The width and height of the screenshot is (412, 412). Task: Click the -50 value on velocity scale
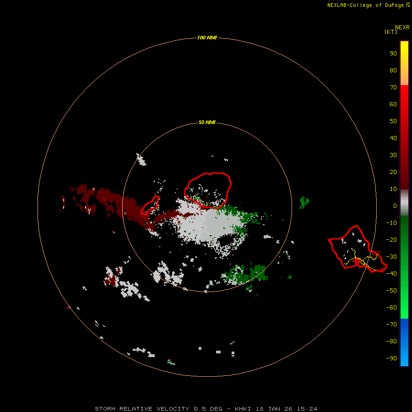tap(391, 291)
